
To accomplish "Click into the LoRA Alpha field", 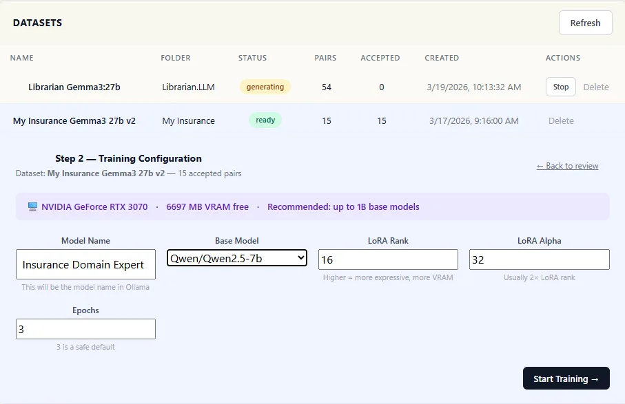I will pyautogui.click(x=539, y=259).
